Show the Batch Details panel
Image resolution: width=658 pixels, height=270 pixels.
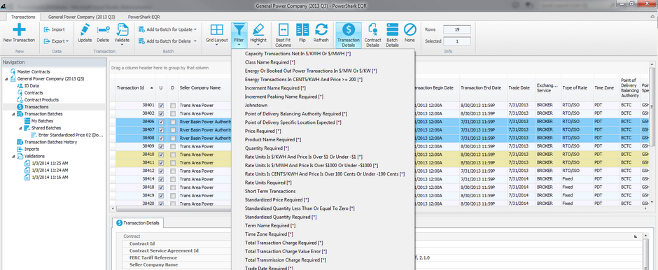393,34
